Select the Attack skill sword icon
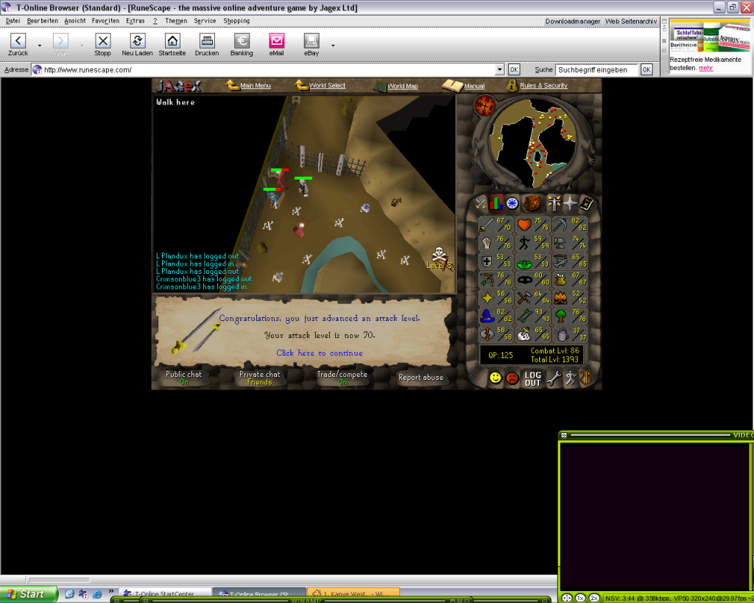 coord(487,225)
